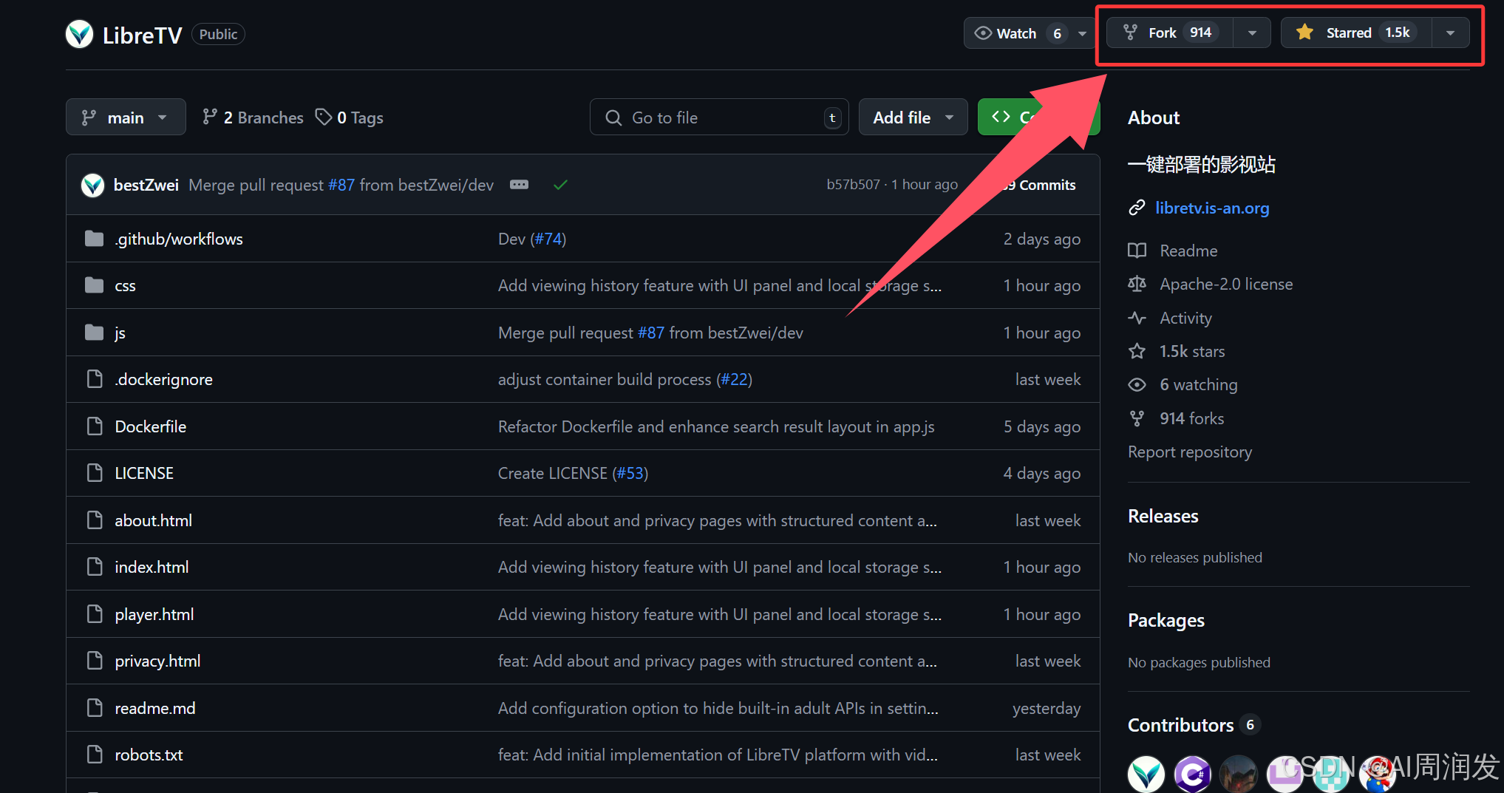Image resolution: width=1504 pixels, height=793 pixels.
Task: Open the Dockerfile file
Action: point(150,426)
